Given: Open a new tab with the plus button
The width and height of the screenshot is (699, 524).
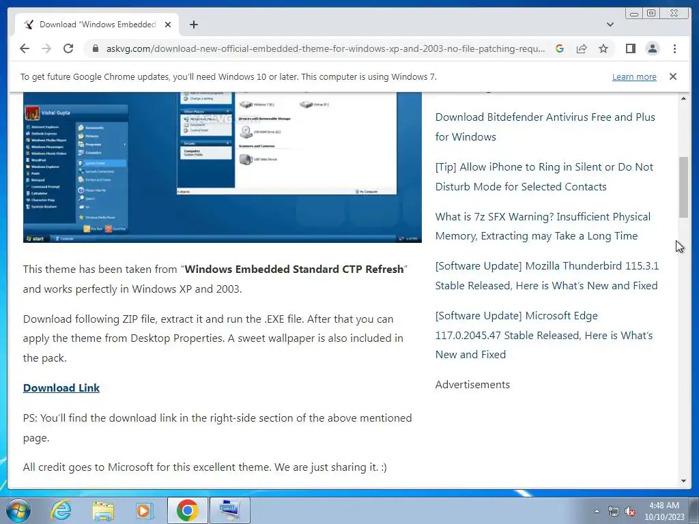Looking at the screenshot, I should (x=193, y=25).
